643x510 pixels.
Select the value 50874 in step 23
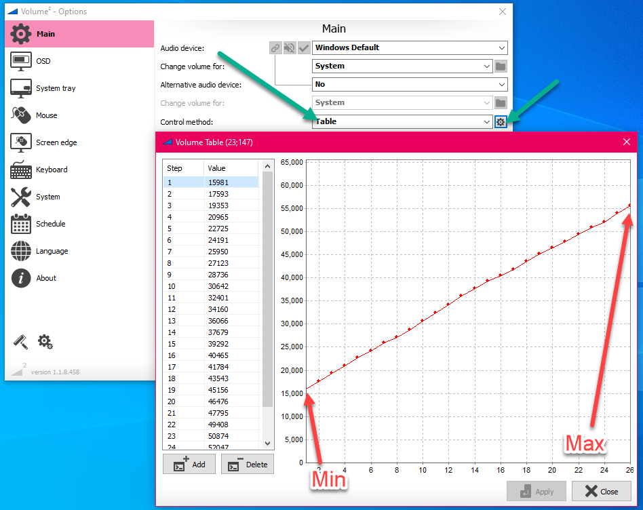click(x=218, y=436)
